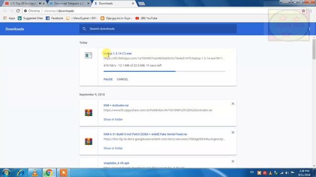Click the scrollbar down arrow
316x177 pixels.
coord(314,166)
